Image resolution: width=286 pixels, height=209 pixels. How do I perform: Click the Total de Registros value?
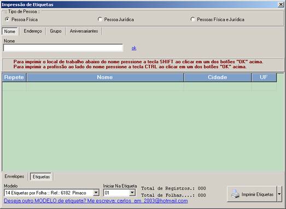point(202,188)
